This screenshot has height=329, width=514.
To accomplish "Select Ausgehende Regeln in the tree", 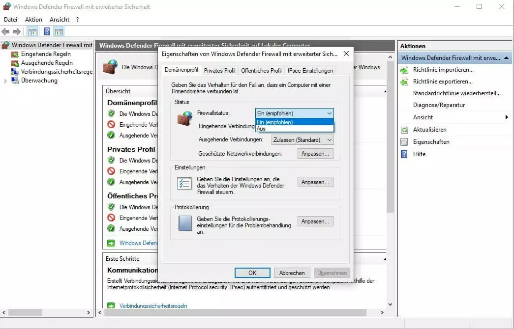I will coord(47,63).
